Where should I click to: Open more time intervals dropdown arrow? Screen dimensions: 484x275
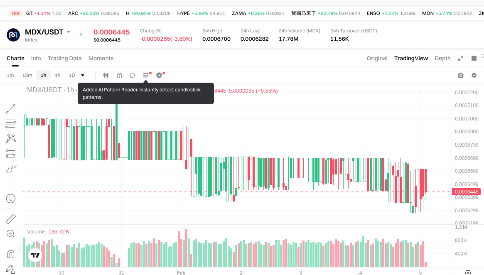pos(83,75)
